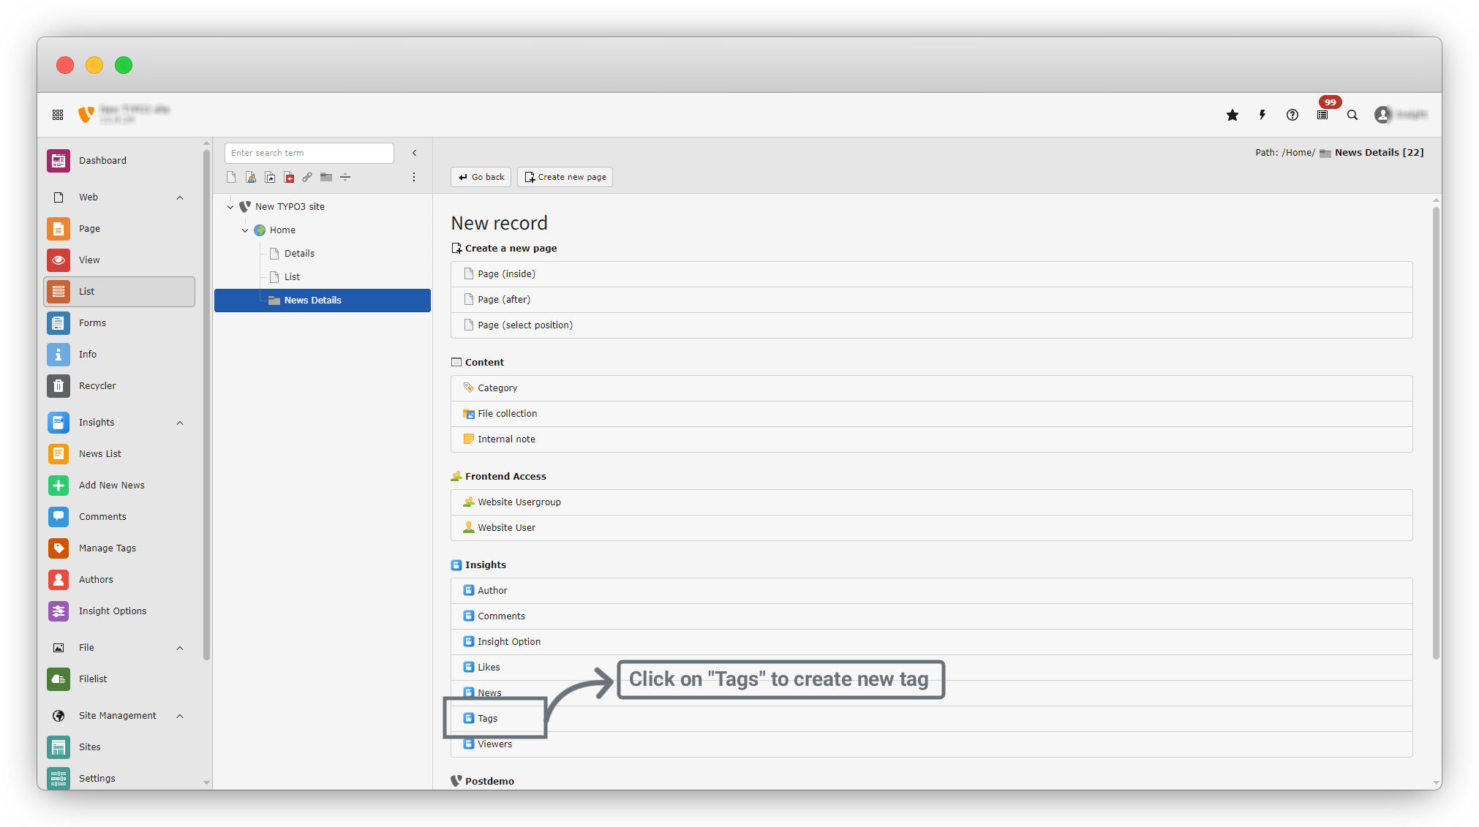Viewport: 1479px width, 827px height.
Task: Click the flush cache lightning icon
Action: point(1262,115)
